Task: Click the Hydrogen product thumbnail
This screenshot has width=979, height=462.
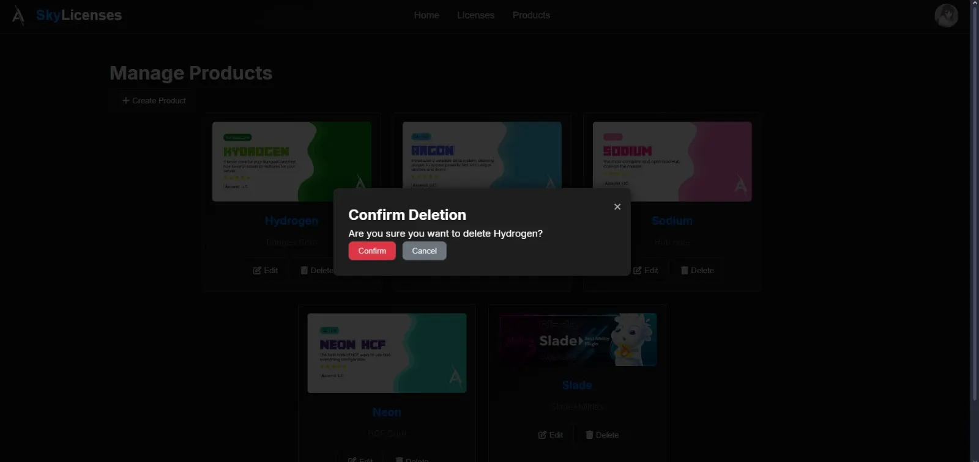Action: click(x=291, y=161)
